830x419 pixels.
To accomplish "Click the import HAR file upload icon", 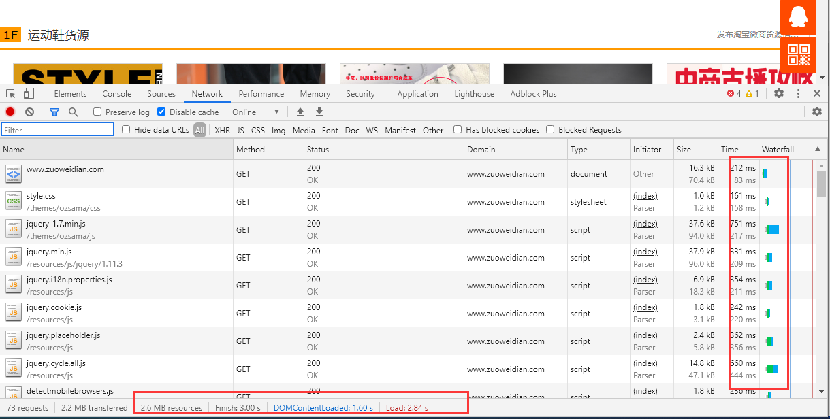I will (x=300, y=112).
